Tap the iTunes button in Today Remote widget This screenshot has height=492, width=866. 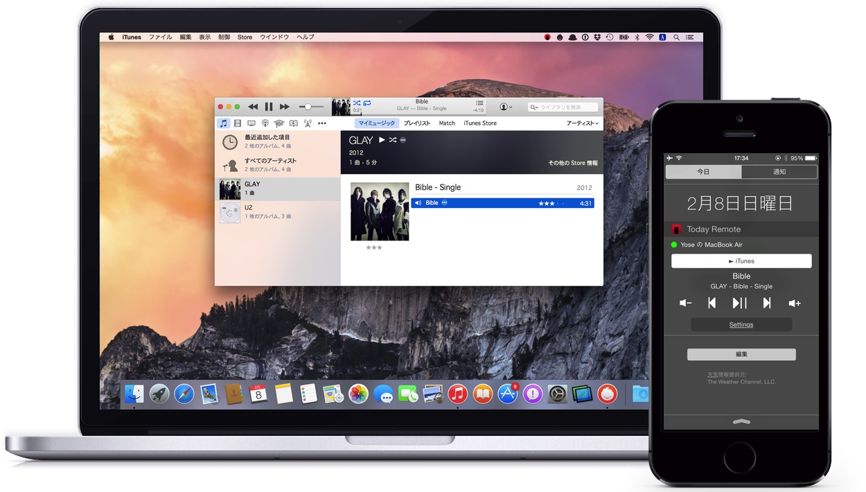[x=741, y=261]
